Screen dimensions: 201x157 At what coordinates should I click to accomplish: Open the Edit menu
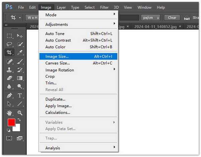32,7
